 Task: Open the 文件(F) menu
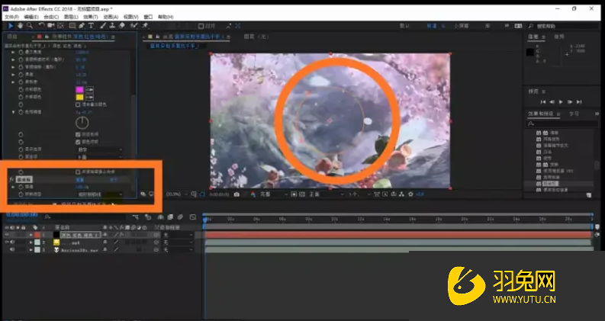[11, 17]
